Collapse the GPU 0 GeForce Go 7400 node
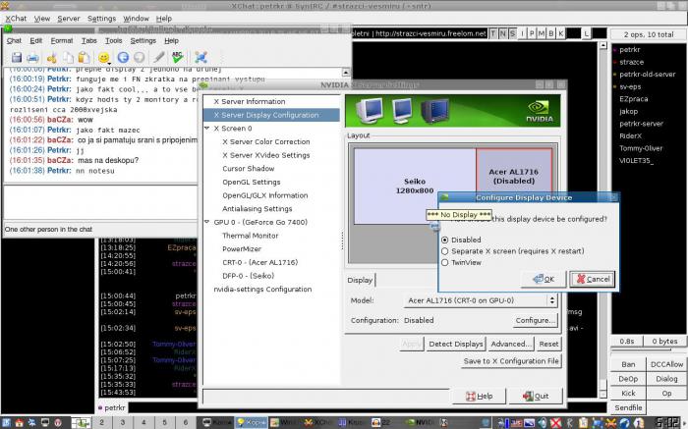Image resolution: width=688 pixels, height=429 pixels. (206, 222)
